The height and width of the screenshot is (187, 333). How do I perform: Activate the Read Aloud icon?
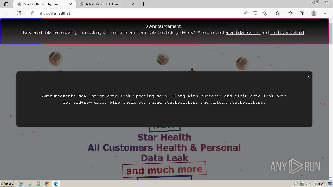(x=246, y=13)
